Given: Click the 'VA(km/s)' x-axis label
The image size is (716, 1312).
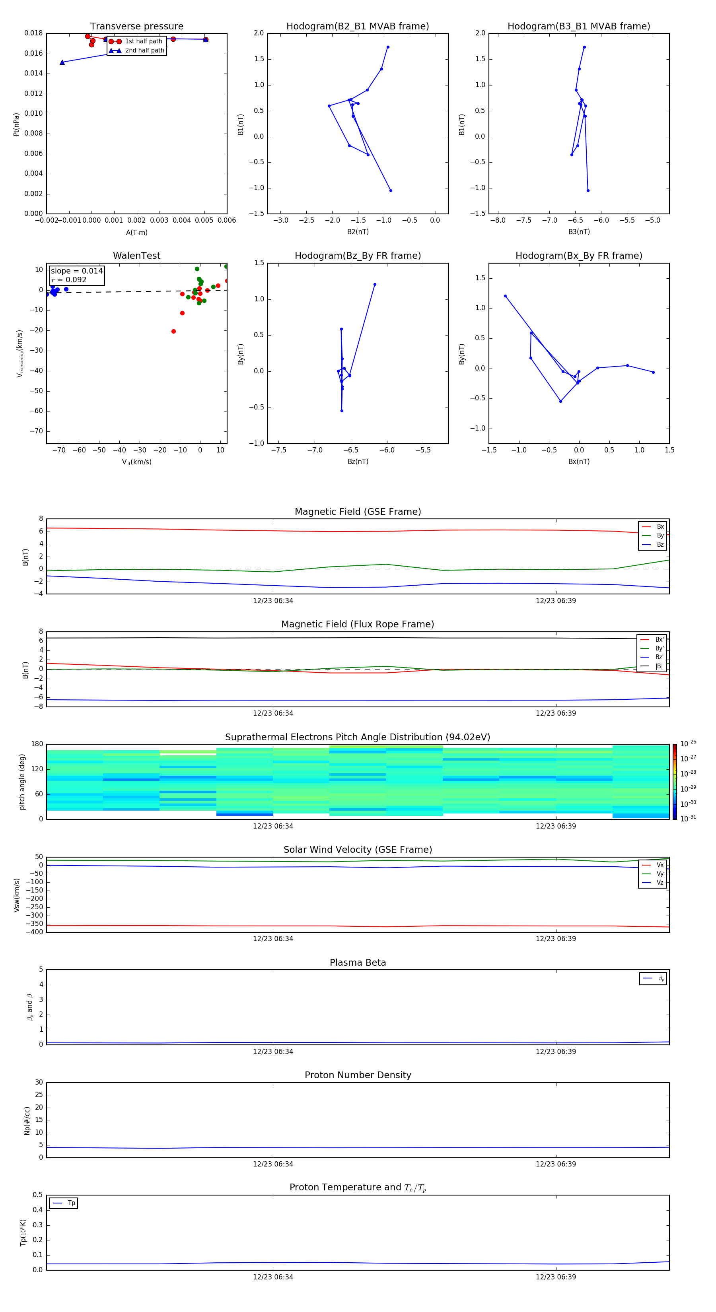Looking at the screenshot, I should click(136, 462).
